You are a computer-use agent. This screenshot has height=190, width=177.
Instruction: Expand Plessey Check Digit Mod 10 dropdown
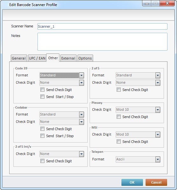point(138,110)
